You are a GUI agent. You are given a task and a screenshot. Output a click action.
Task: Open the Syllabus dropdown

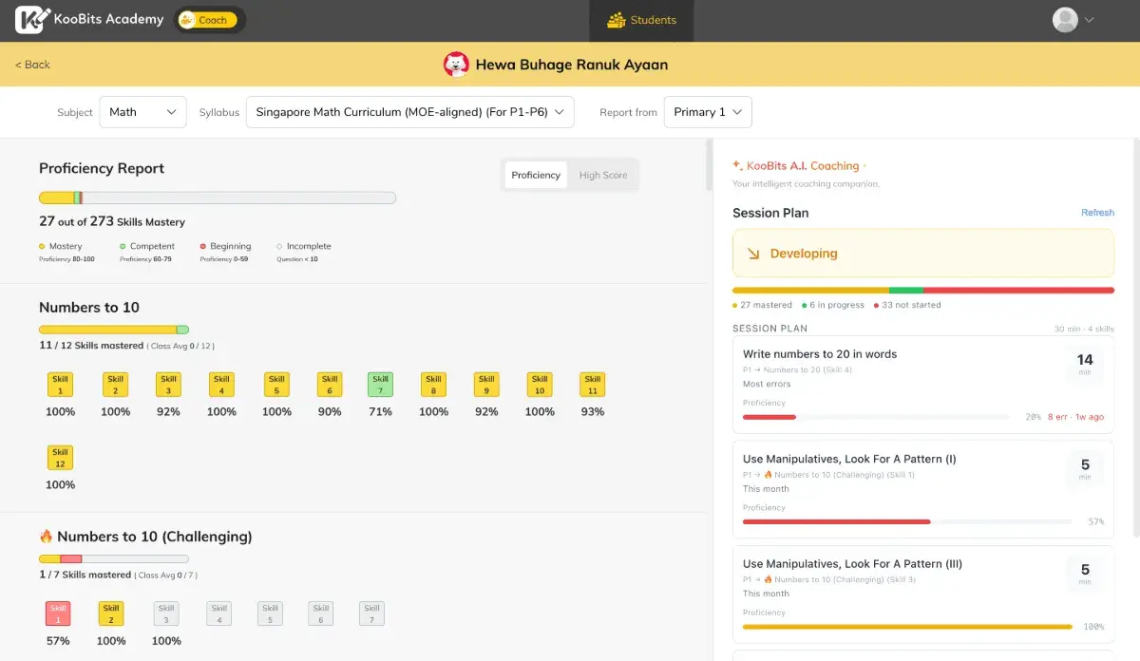pyautogui.click(x=409, y=112)
